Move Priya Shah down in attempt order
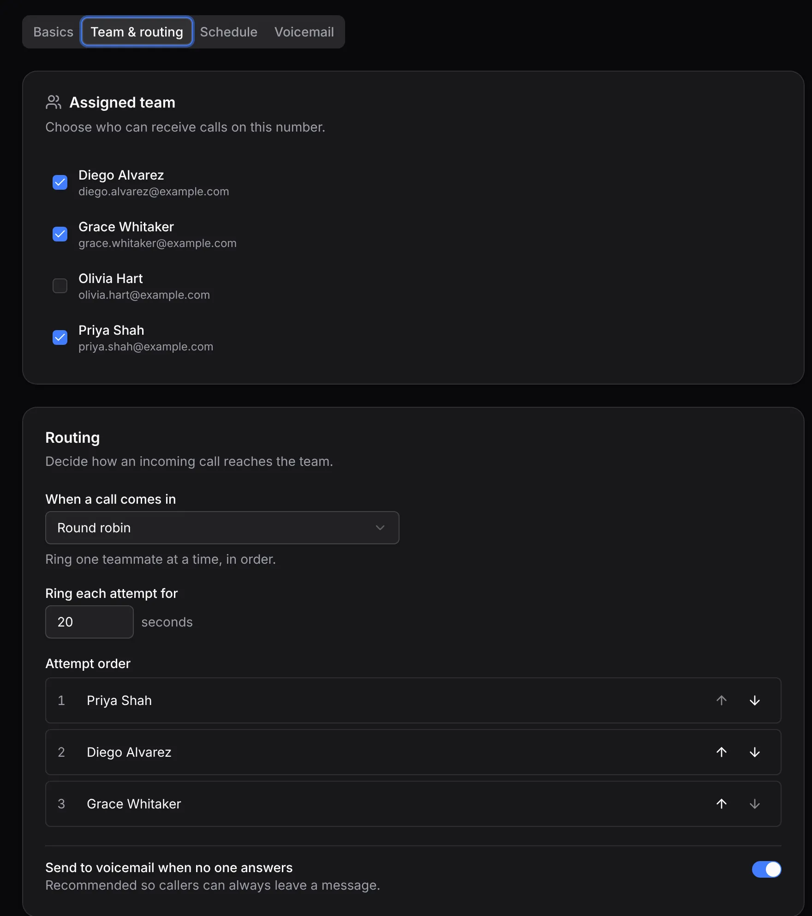This screenshot has width=812, height=916. (x=755, y=700)
